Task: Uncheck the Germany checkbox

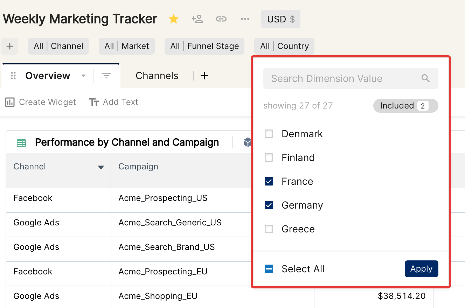Action: (269, 205)
